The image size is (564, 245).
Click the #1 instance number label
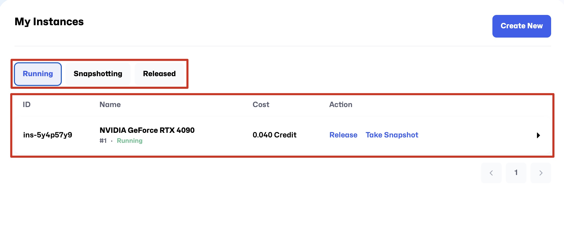pyautogui.click(x=103, y=141)
